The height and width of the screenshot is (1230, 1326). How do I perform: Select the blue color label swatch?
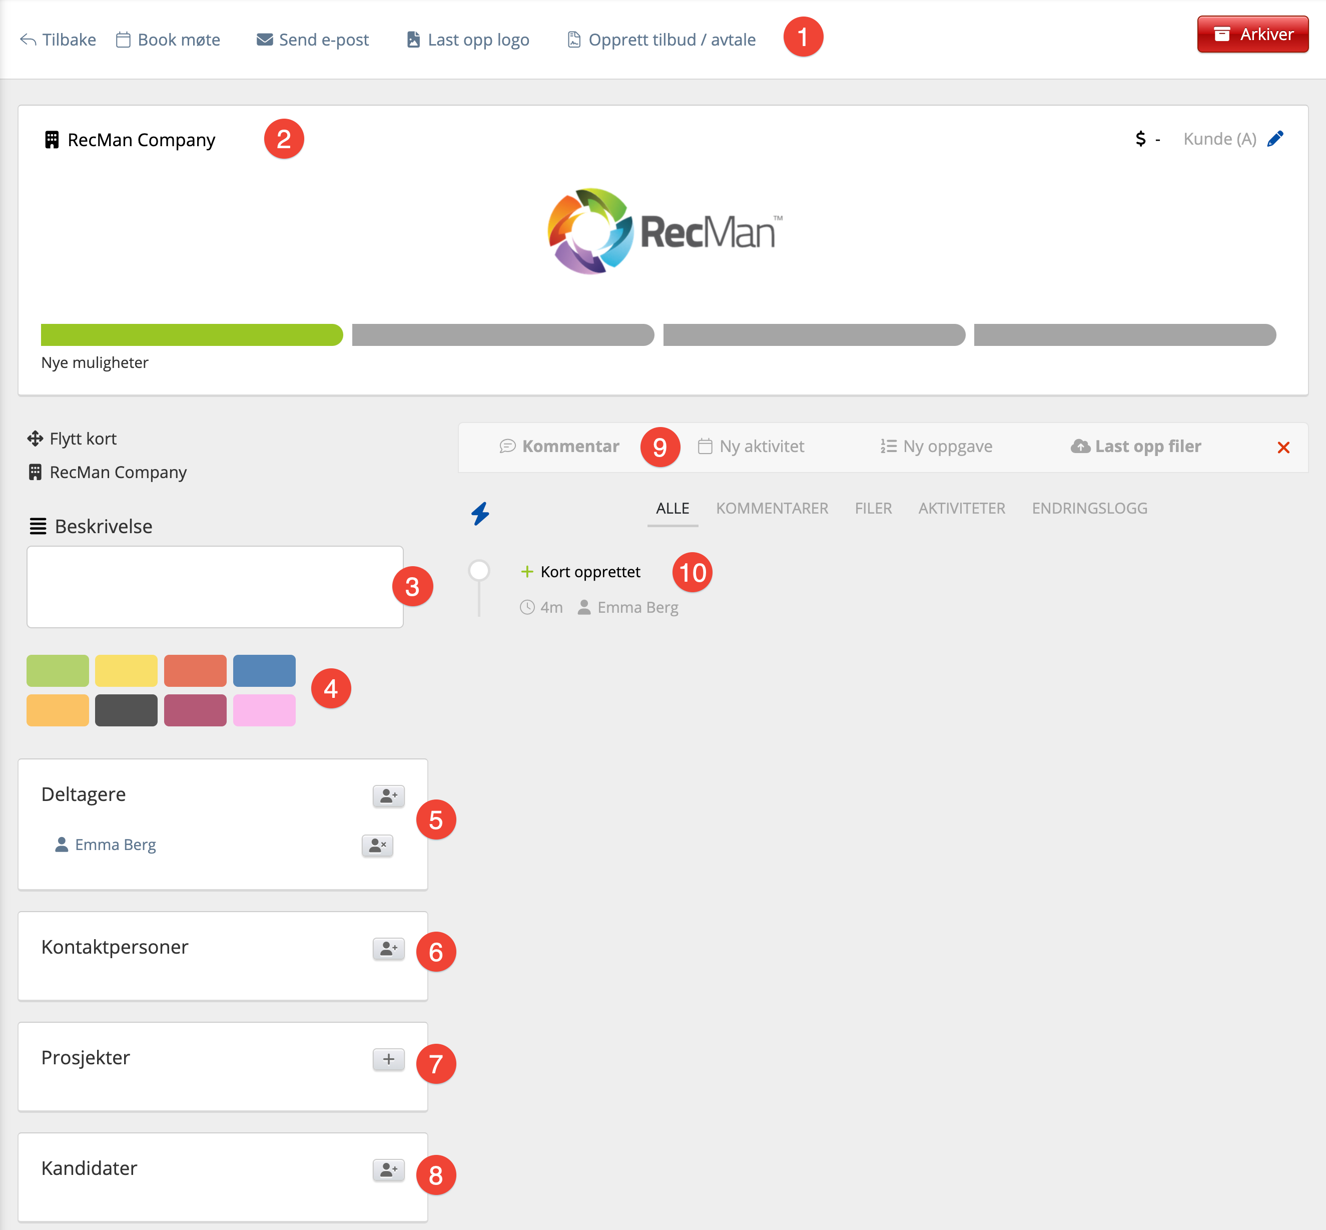point(264,670)
